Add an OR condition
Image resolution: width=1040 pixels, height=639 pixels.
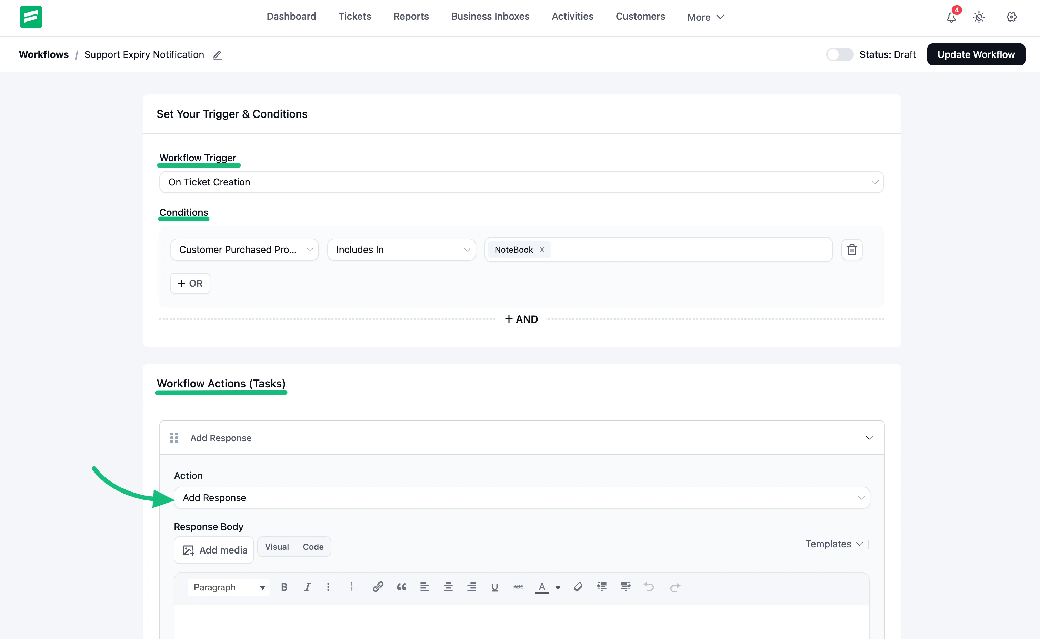pos(190,283)
